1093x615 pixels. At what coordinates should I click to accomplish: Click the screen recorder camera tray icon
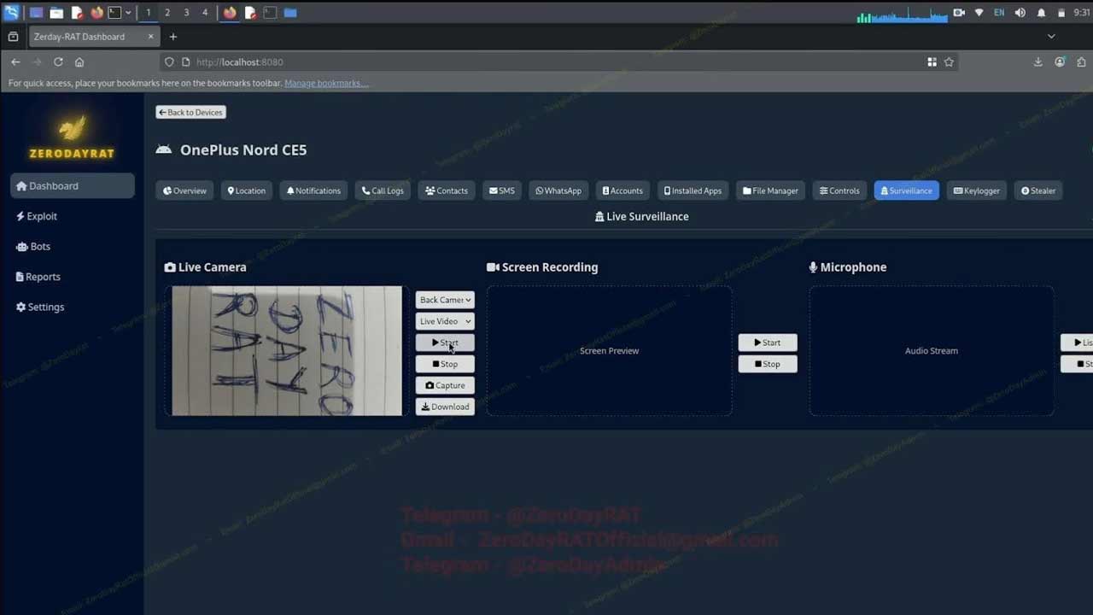pos(959,13)
